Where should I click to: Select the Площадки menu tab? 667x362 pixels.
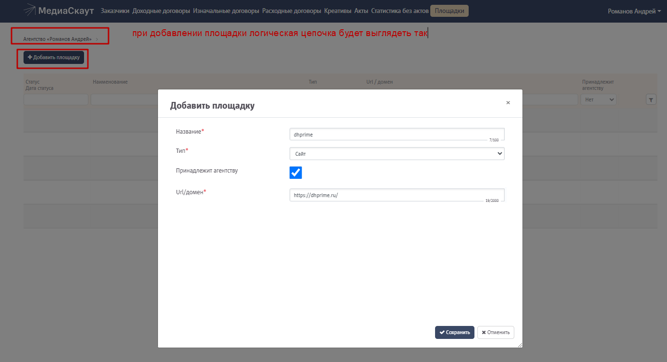449,11
